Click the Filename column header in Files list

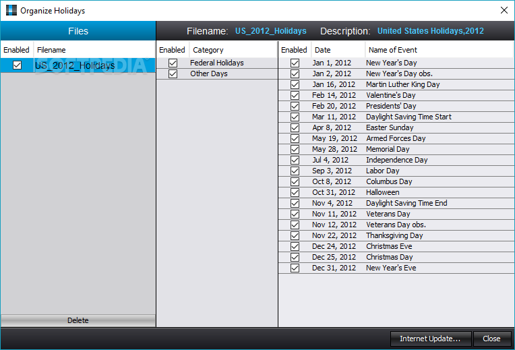point(94,50)
